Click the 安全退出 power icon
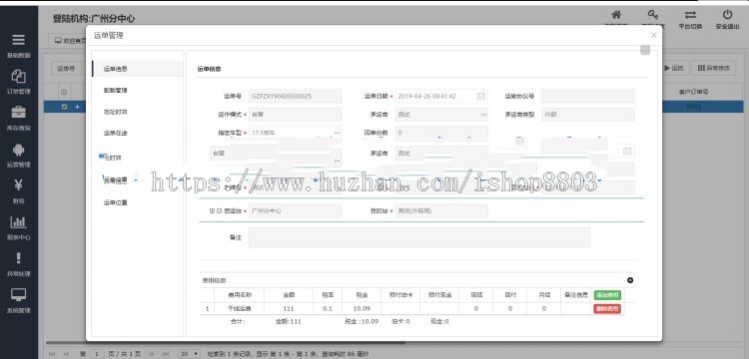 727,15
